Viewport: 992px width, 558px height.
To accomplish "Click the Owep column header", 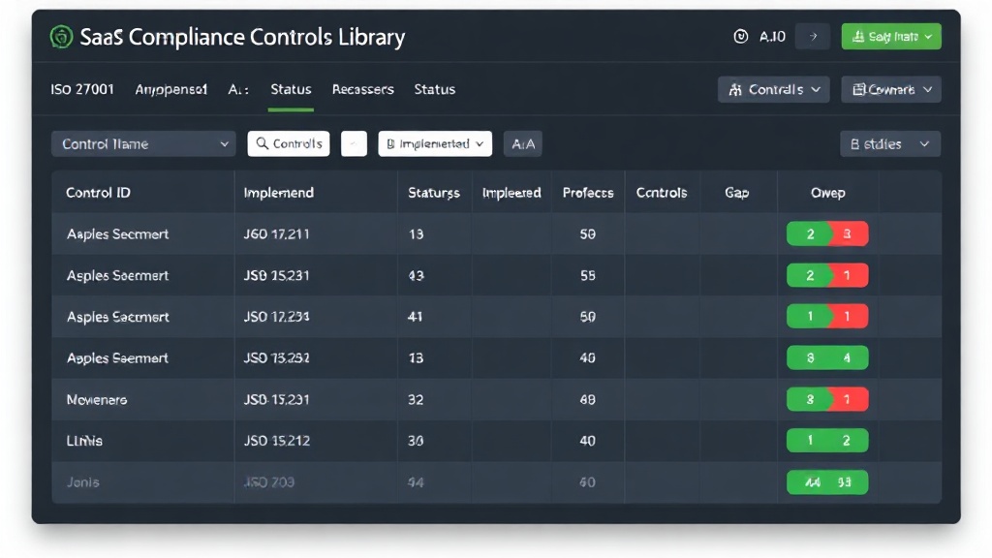I will click(827, 193).
